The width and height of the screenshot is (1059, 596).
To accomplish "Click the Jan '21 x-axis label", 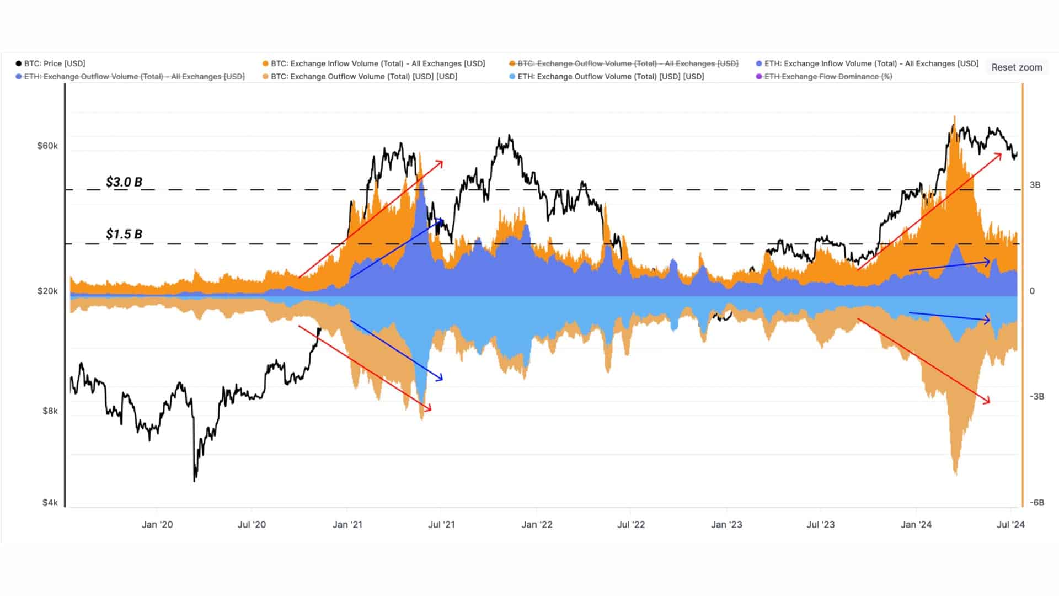I will pos(347,524).
